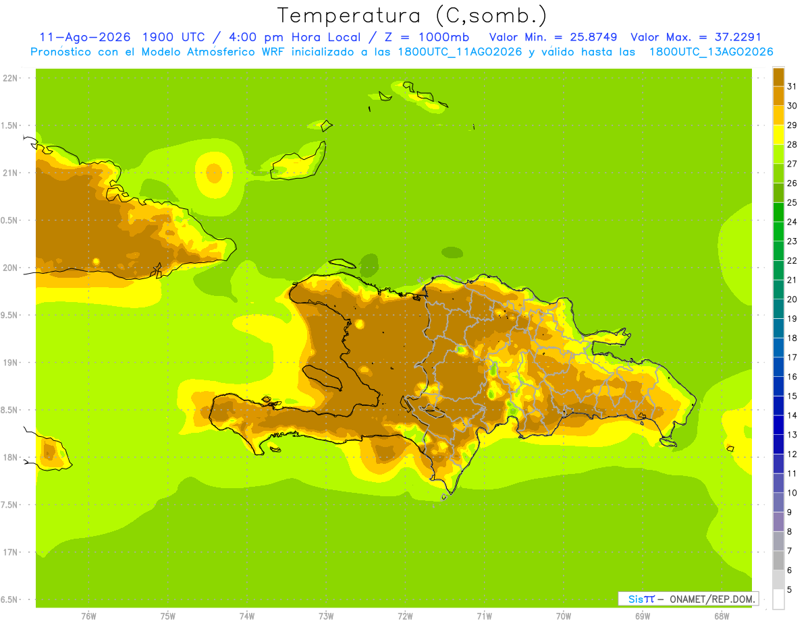Click the 'SisTT – ONAMET/REP.DOM.' credit label
This screenshot has width=810, height=625.
pyautogui.click(x=688, y=599)
